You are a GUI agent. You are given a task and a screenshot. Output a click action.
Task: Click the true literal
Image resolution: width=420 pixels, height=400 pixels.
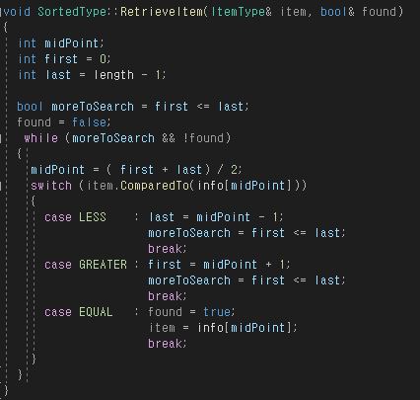(x=217, y=312)
